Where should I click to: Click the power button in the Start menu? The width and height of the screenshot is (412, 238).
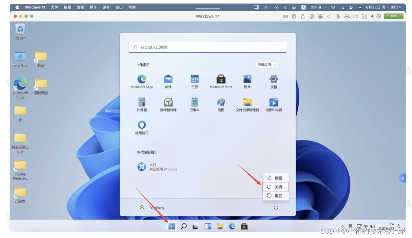click(x=276, y=208)
